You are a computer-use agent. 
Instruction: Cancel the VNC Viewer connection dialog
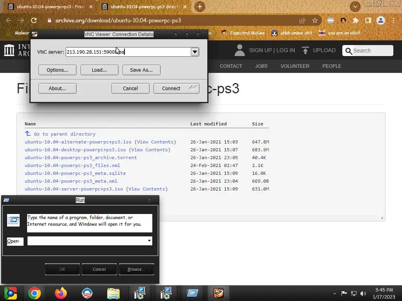pyautogui.click(x=130, y=88)
